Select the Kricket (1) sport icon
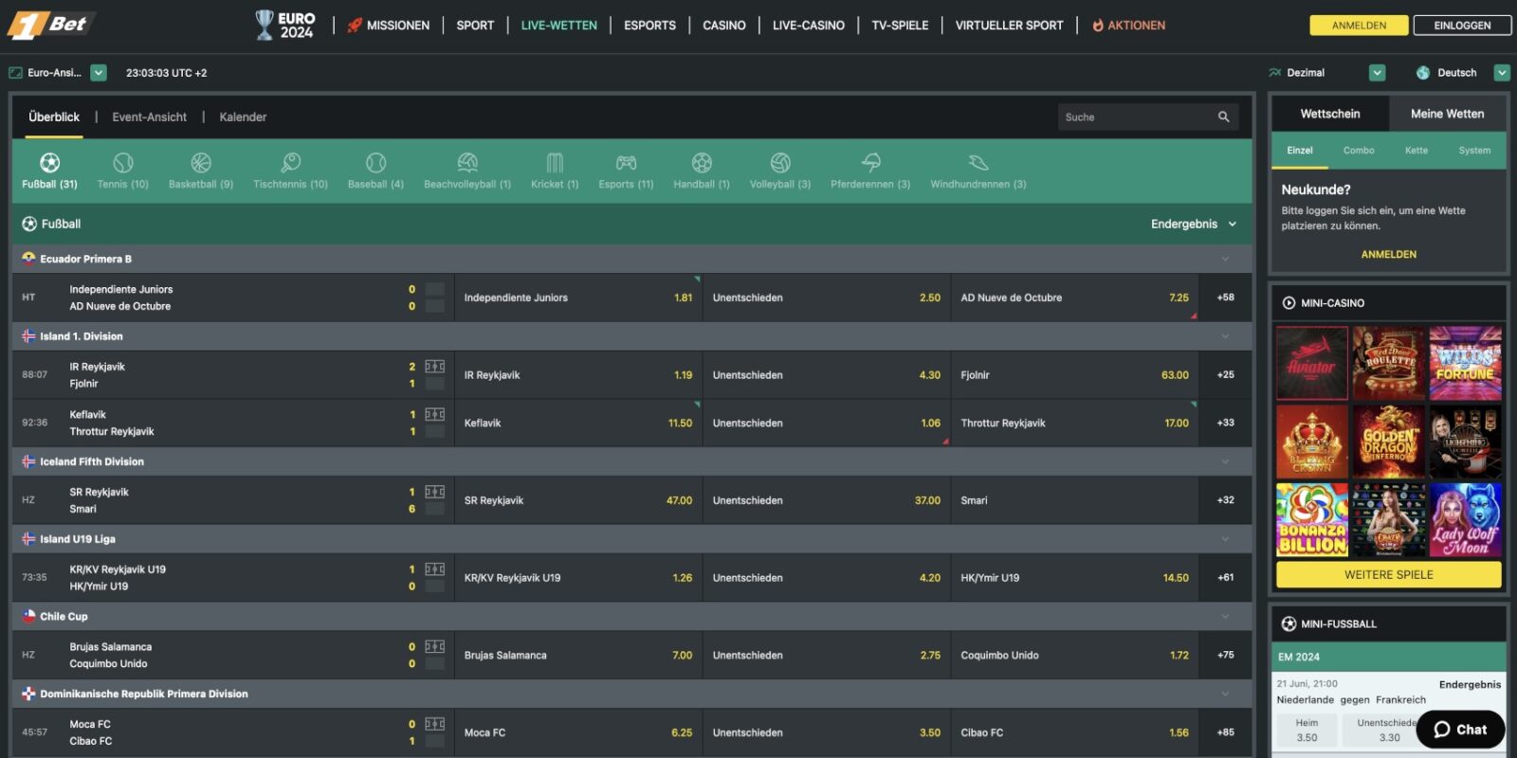 (555, 163)
